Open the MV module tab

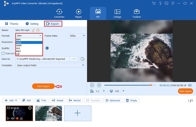pyautogui.click(x=98, y=13)
